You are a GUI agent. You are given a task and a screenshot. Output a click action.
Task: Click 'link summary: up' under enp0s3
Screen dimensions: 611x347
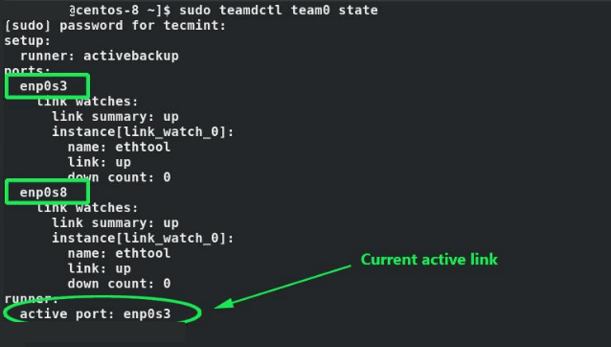coord(115,117)
